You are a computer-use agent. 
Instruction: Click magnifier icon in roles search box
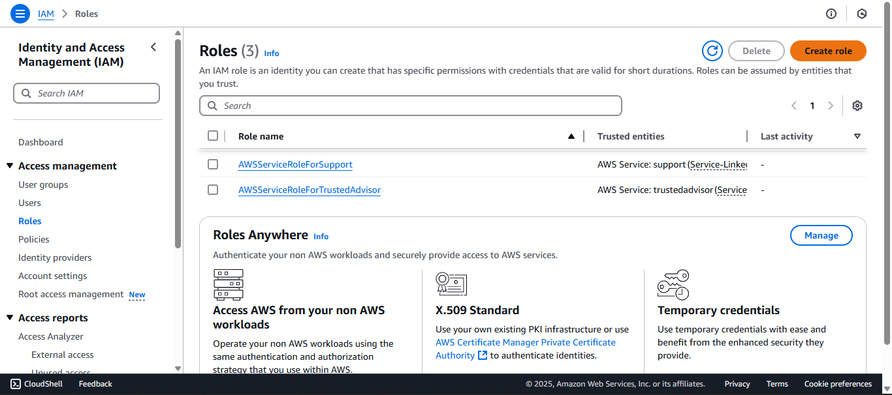(x=212, y=106)
